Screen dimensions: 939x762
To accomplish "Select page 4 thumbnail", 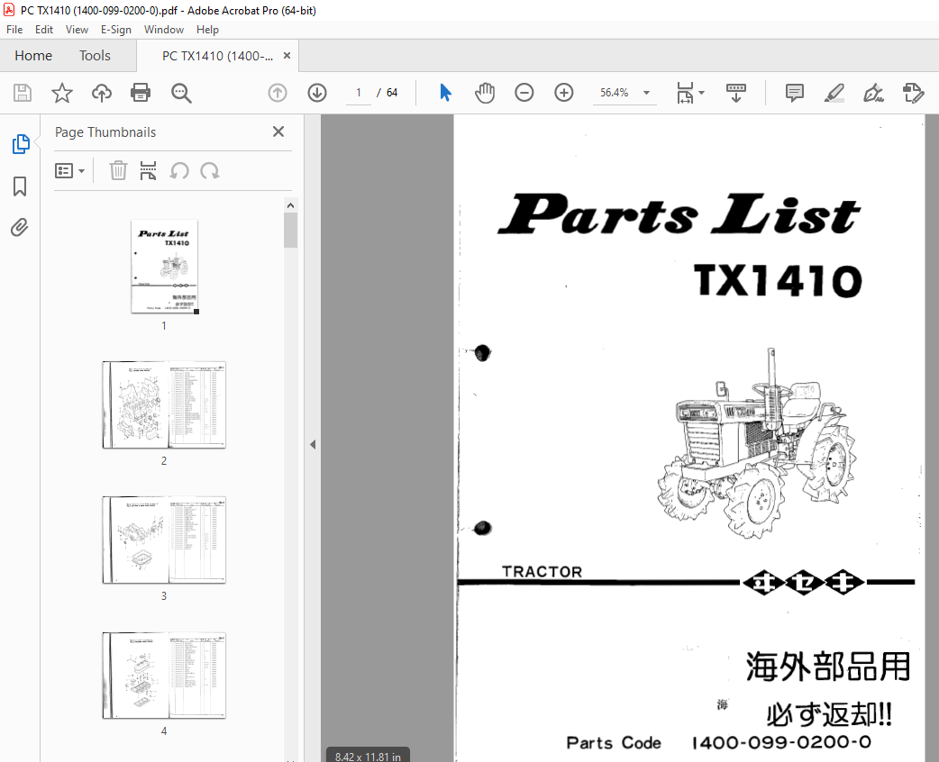I will pos(164,676).
